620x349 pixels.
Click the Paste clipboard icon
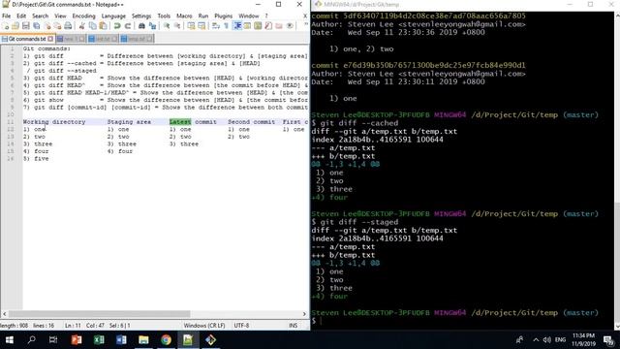(103, 26)
